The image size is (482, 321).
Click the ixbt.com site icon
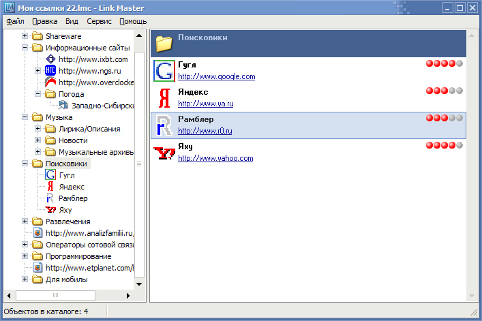coord(50,59)
